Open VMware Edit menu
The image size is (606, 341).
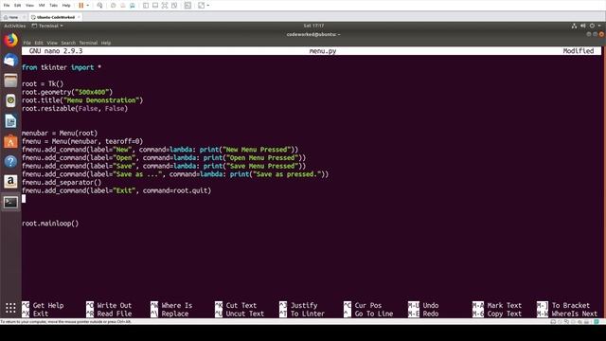(x=17, y=6)
